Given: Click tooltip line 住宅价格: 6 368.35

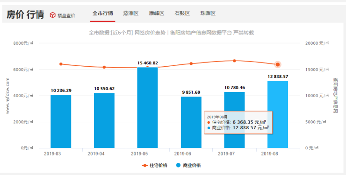Looking at the screenshot, I should [237, 122].
